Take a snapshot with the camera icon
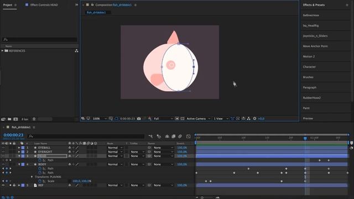This screenshot has height=199, width=354. 139,119
